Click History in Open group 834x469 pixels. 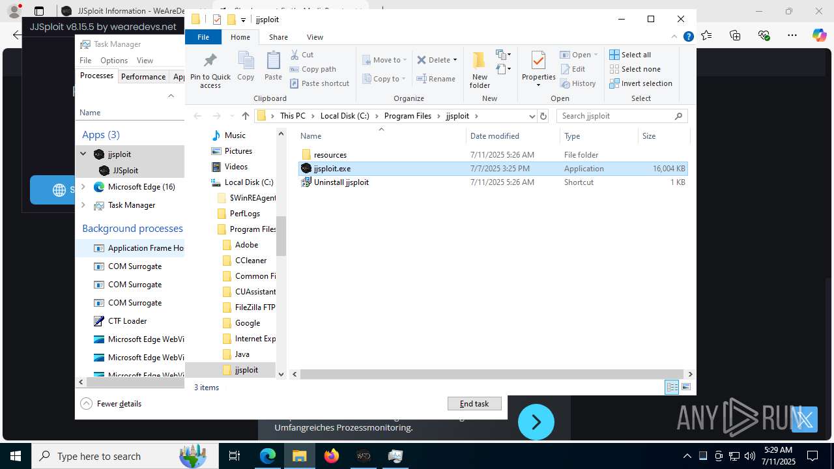pyautogui.click(x=578, y=83)
